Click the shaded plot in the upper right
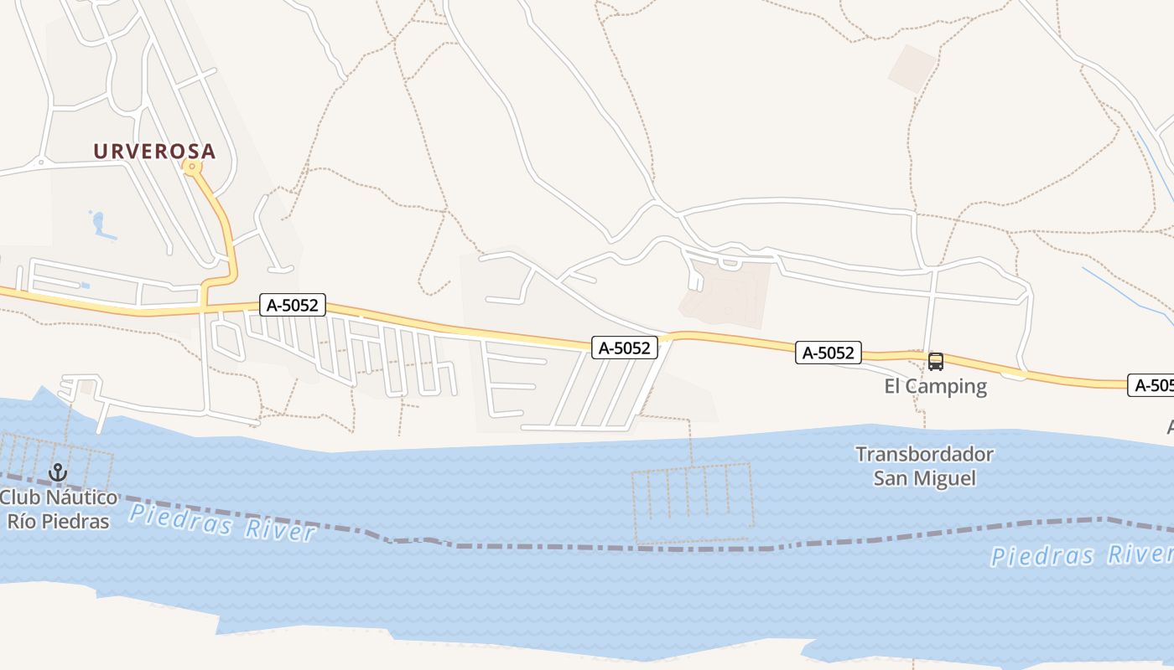 click(x=912, y=69)
